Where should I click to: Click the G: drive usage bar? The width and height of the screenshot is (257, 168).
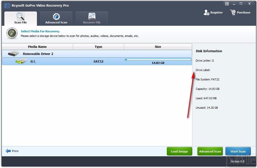(x=158, y=60)
